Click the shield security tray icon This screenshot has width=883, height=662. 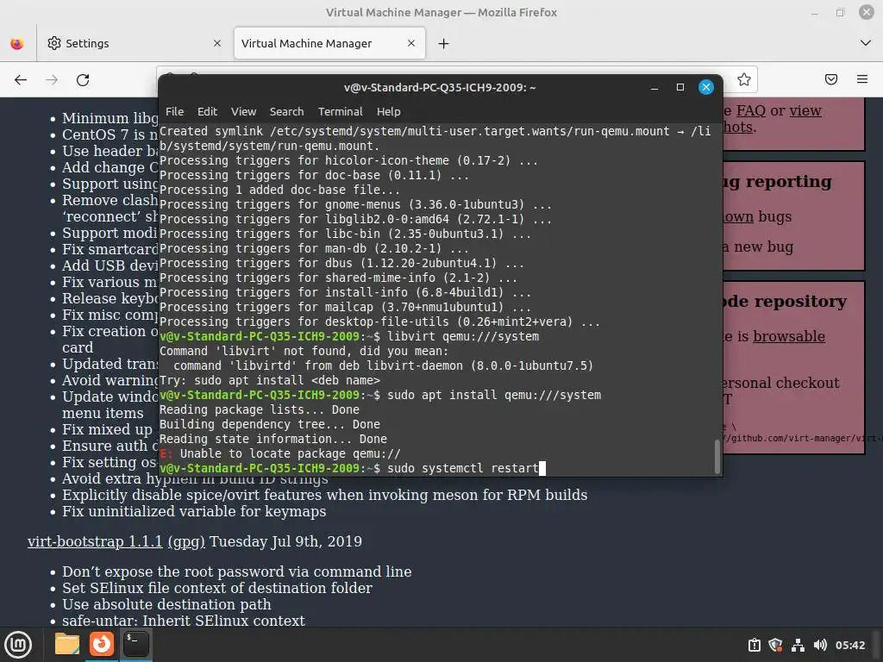(x=775, y=645)
